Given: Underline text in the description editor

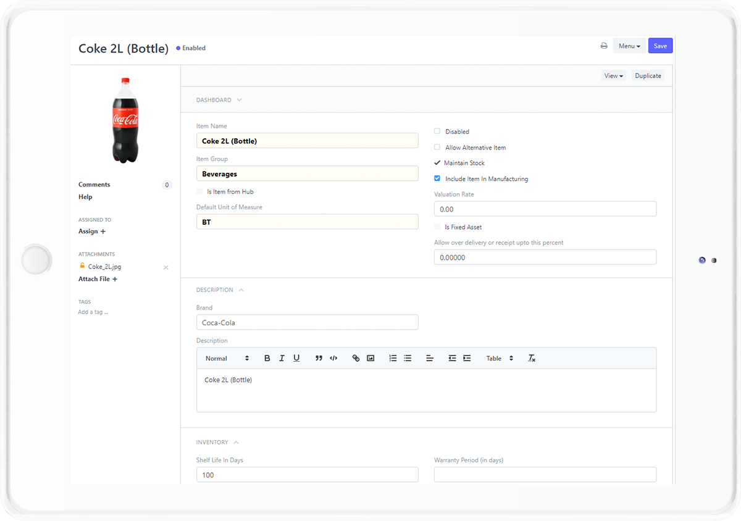Looking at the screenshot, I should click(296, 358).
